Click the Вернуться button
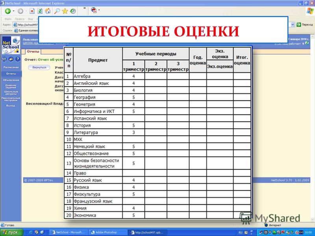 coord(39,67)
